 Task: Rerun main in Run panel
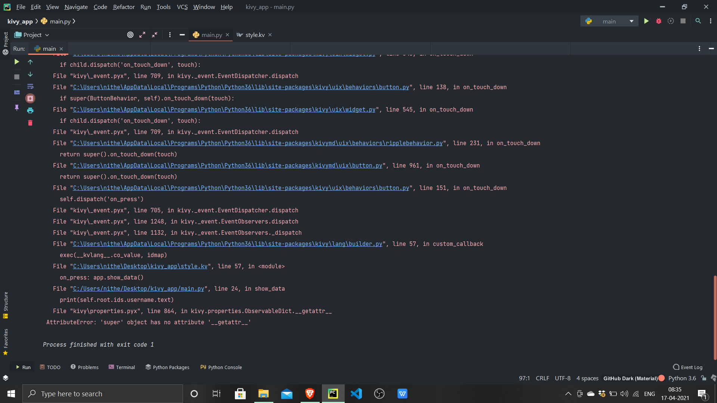(17, 62)
